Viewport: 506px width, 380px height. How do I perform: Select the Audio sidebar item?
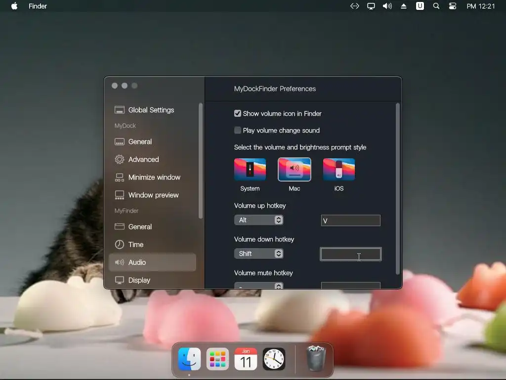[x=152, y=262]
